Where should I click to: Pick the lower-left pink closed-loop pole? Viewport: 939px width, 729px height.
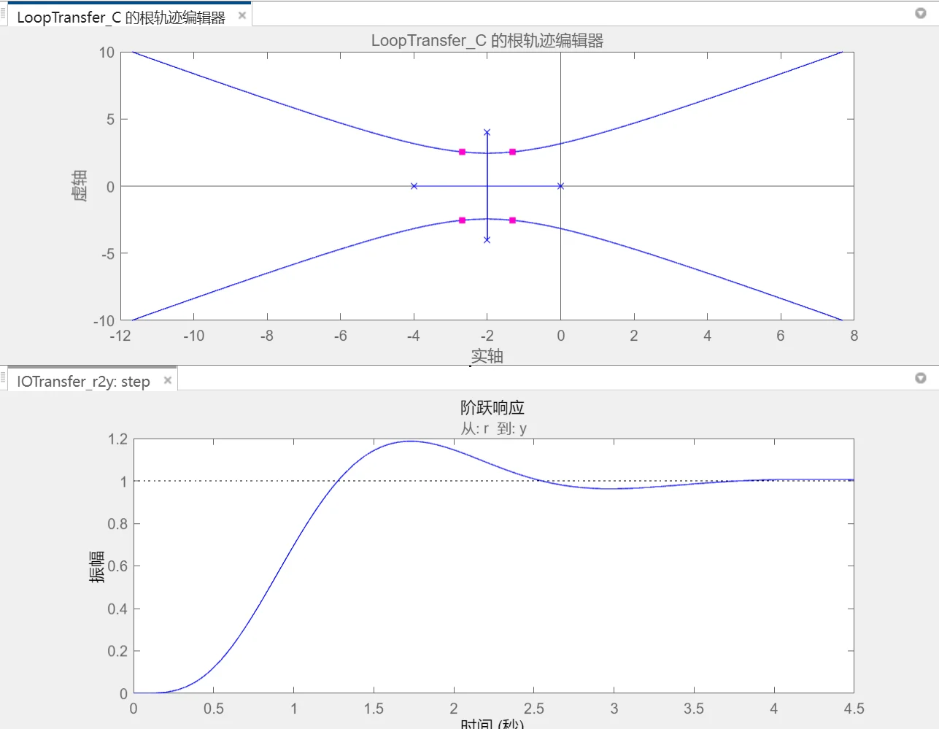[x=462, y=220]
